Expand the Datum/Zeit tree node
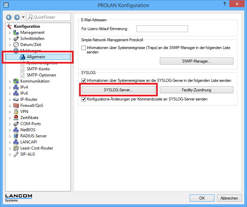Viewport: 247px width, 207px height. pyautogui.click(x=10, y=45)
